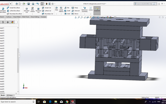Switch to the 3D Views bottom tab
This screenshot has width=166, height=104.
[10, 95]
